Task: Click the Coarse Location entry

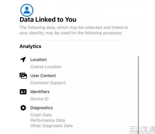Action: 46,67
